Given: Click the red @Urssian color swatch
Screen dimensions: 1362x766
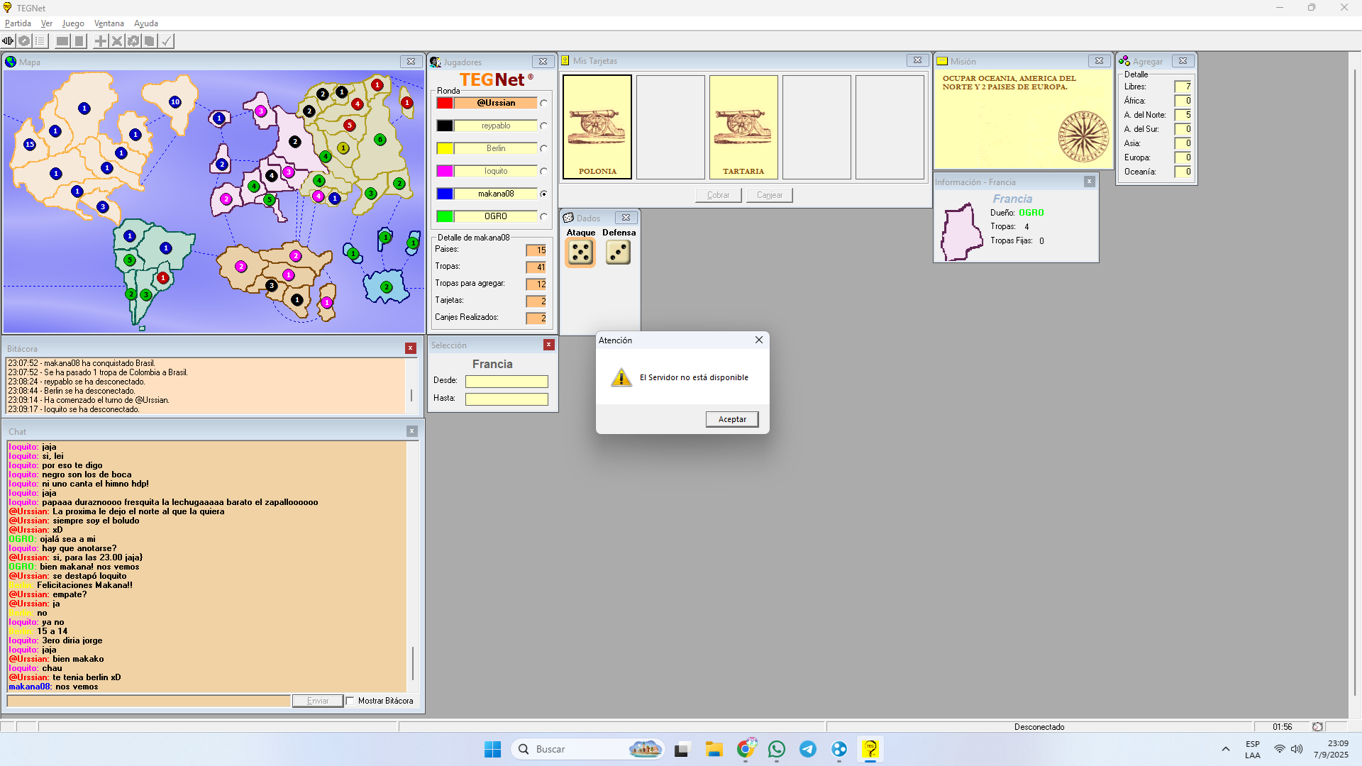Looking at the screenshot, I should (x=445, y=103).
